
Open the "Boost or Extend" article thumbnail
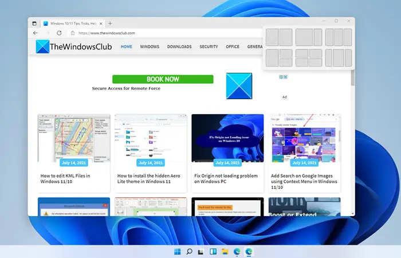point(304,207)
